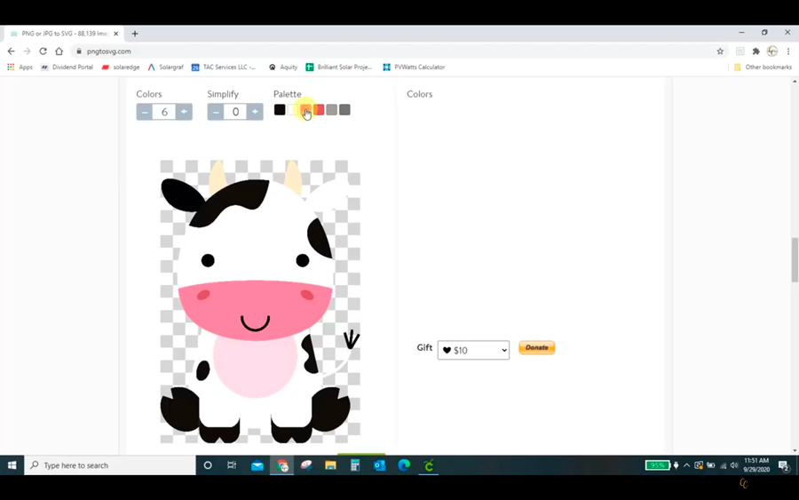Click the address bar with pngtosvg.com
The height and width of the screenshot is (500, 799).
pos(398,51)
